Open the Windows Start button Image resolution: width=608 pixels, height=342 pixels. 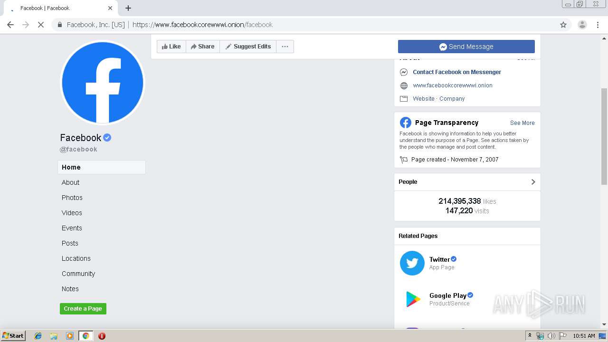tap(13, 336)
